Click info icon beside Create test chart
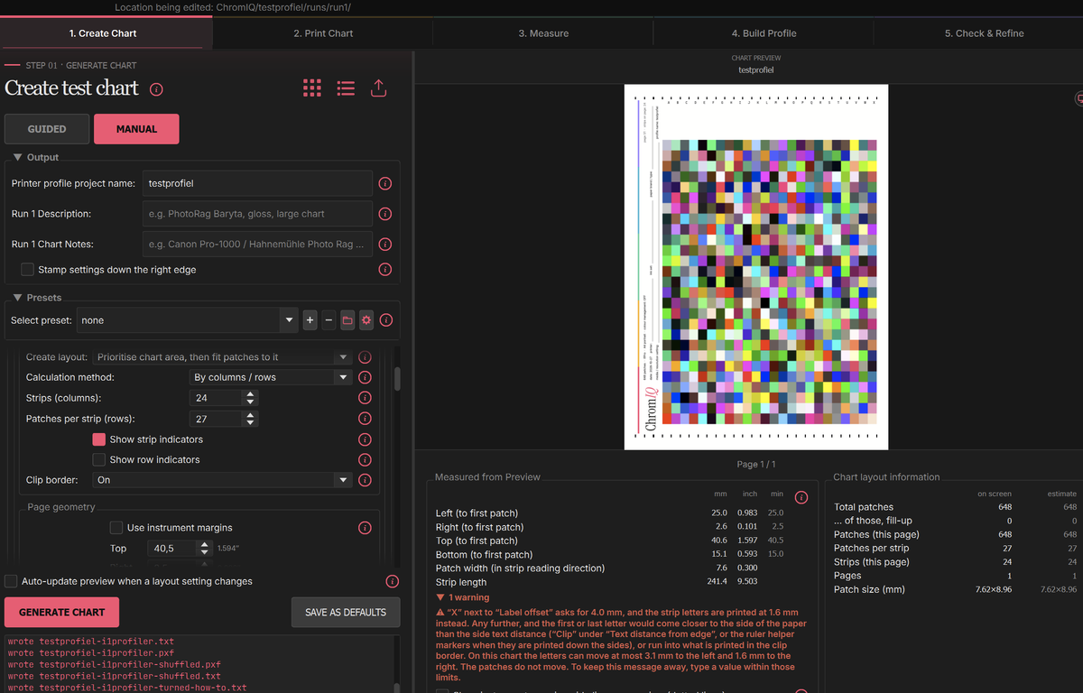This screenshot has width=1083, height=693. [x=156, y=89]
